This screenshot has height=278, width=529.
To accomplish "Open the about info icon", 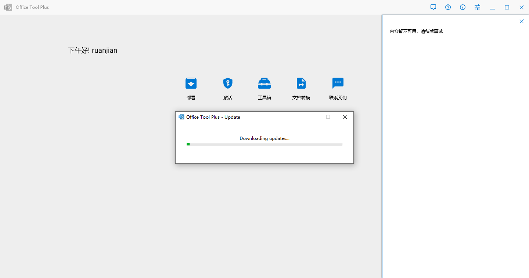I will click(463, 7).
